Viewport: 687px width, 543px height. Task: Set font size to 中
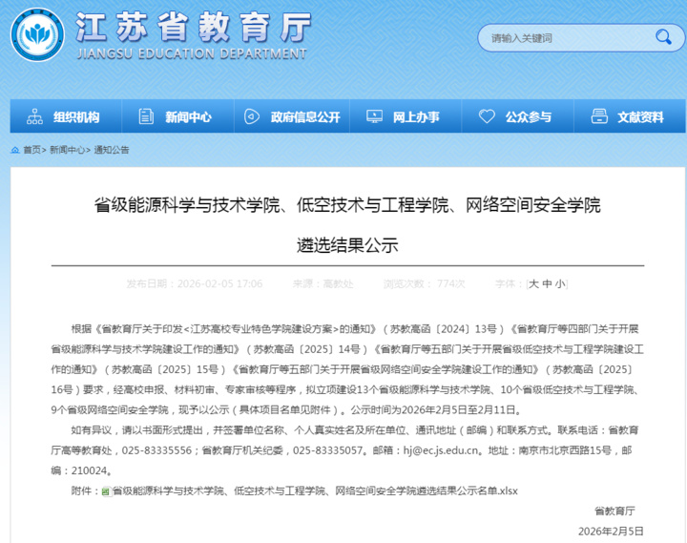point(547,283)
